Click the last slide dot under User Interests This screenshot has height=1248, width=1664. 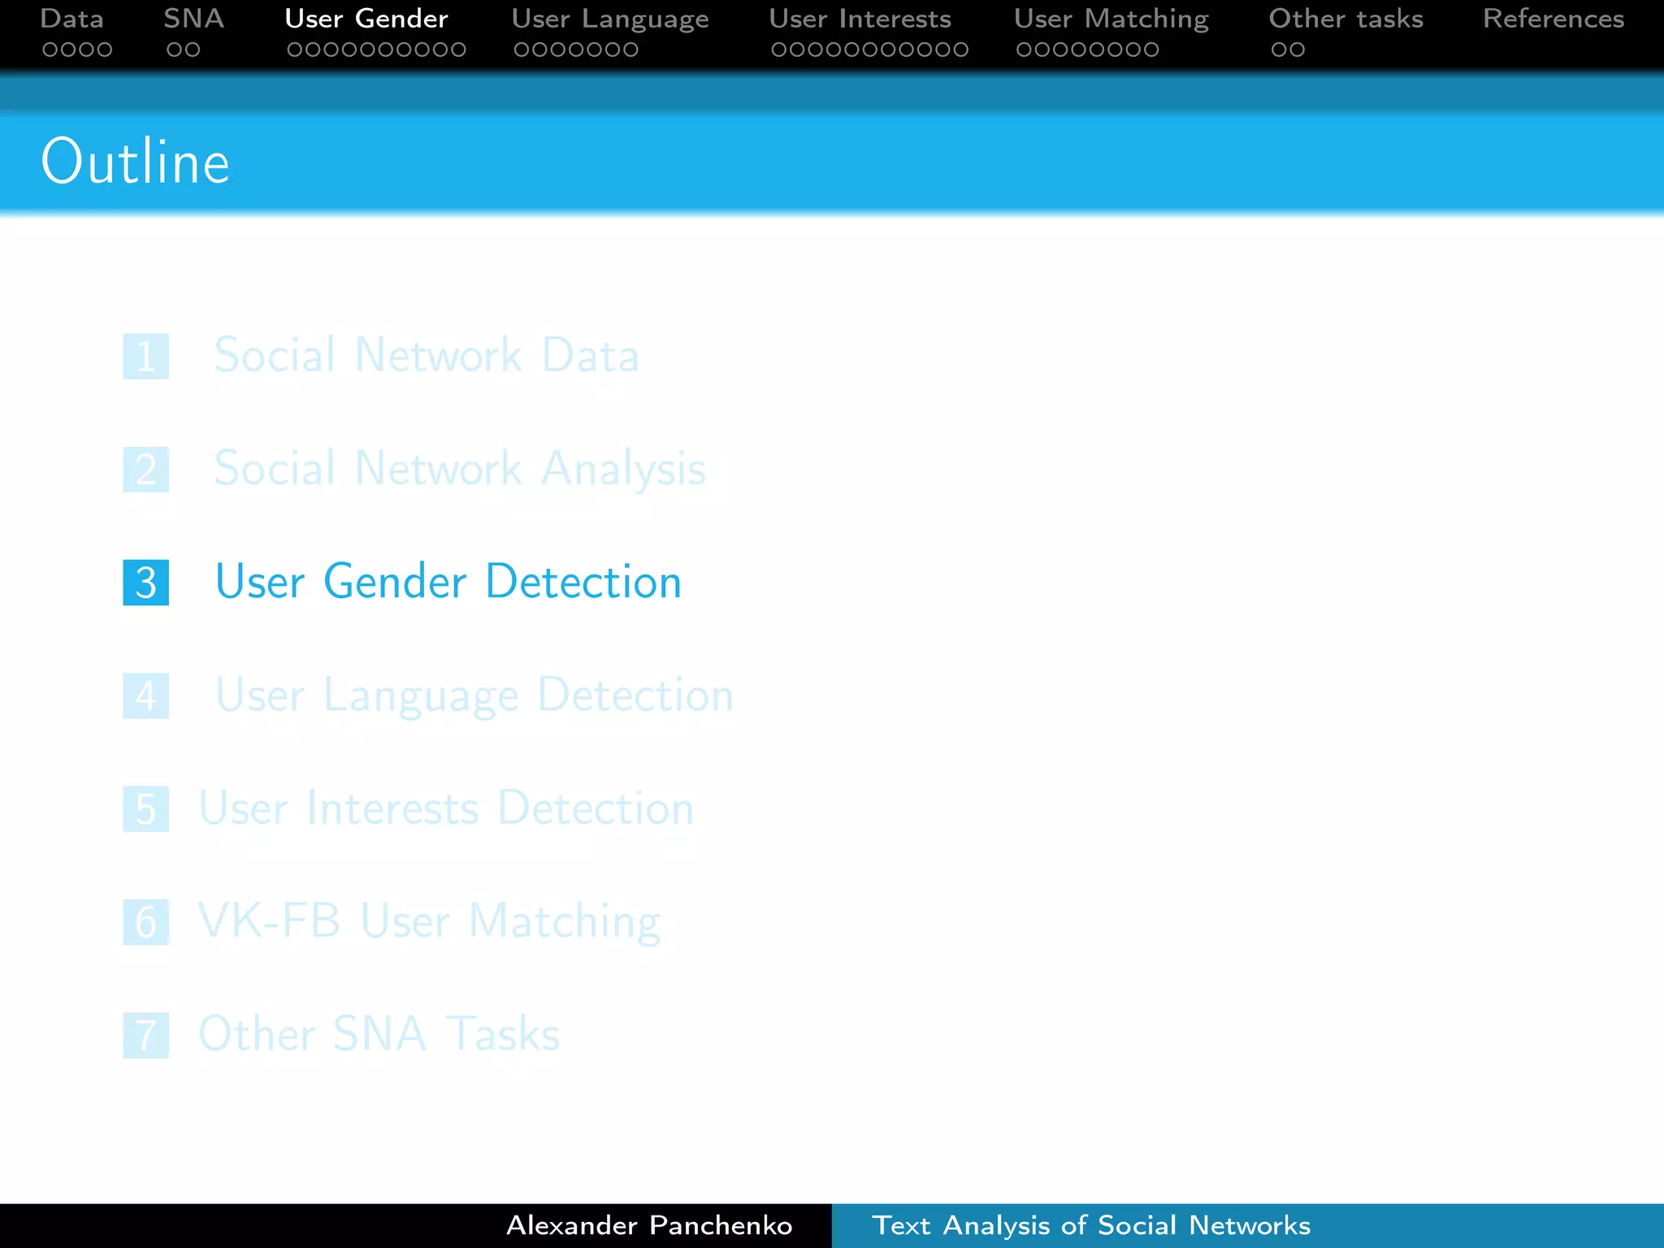pos(960,50)
